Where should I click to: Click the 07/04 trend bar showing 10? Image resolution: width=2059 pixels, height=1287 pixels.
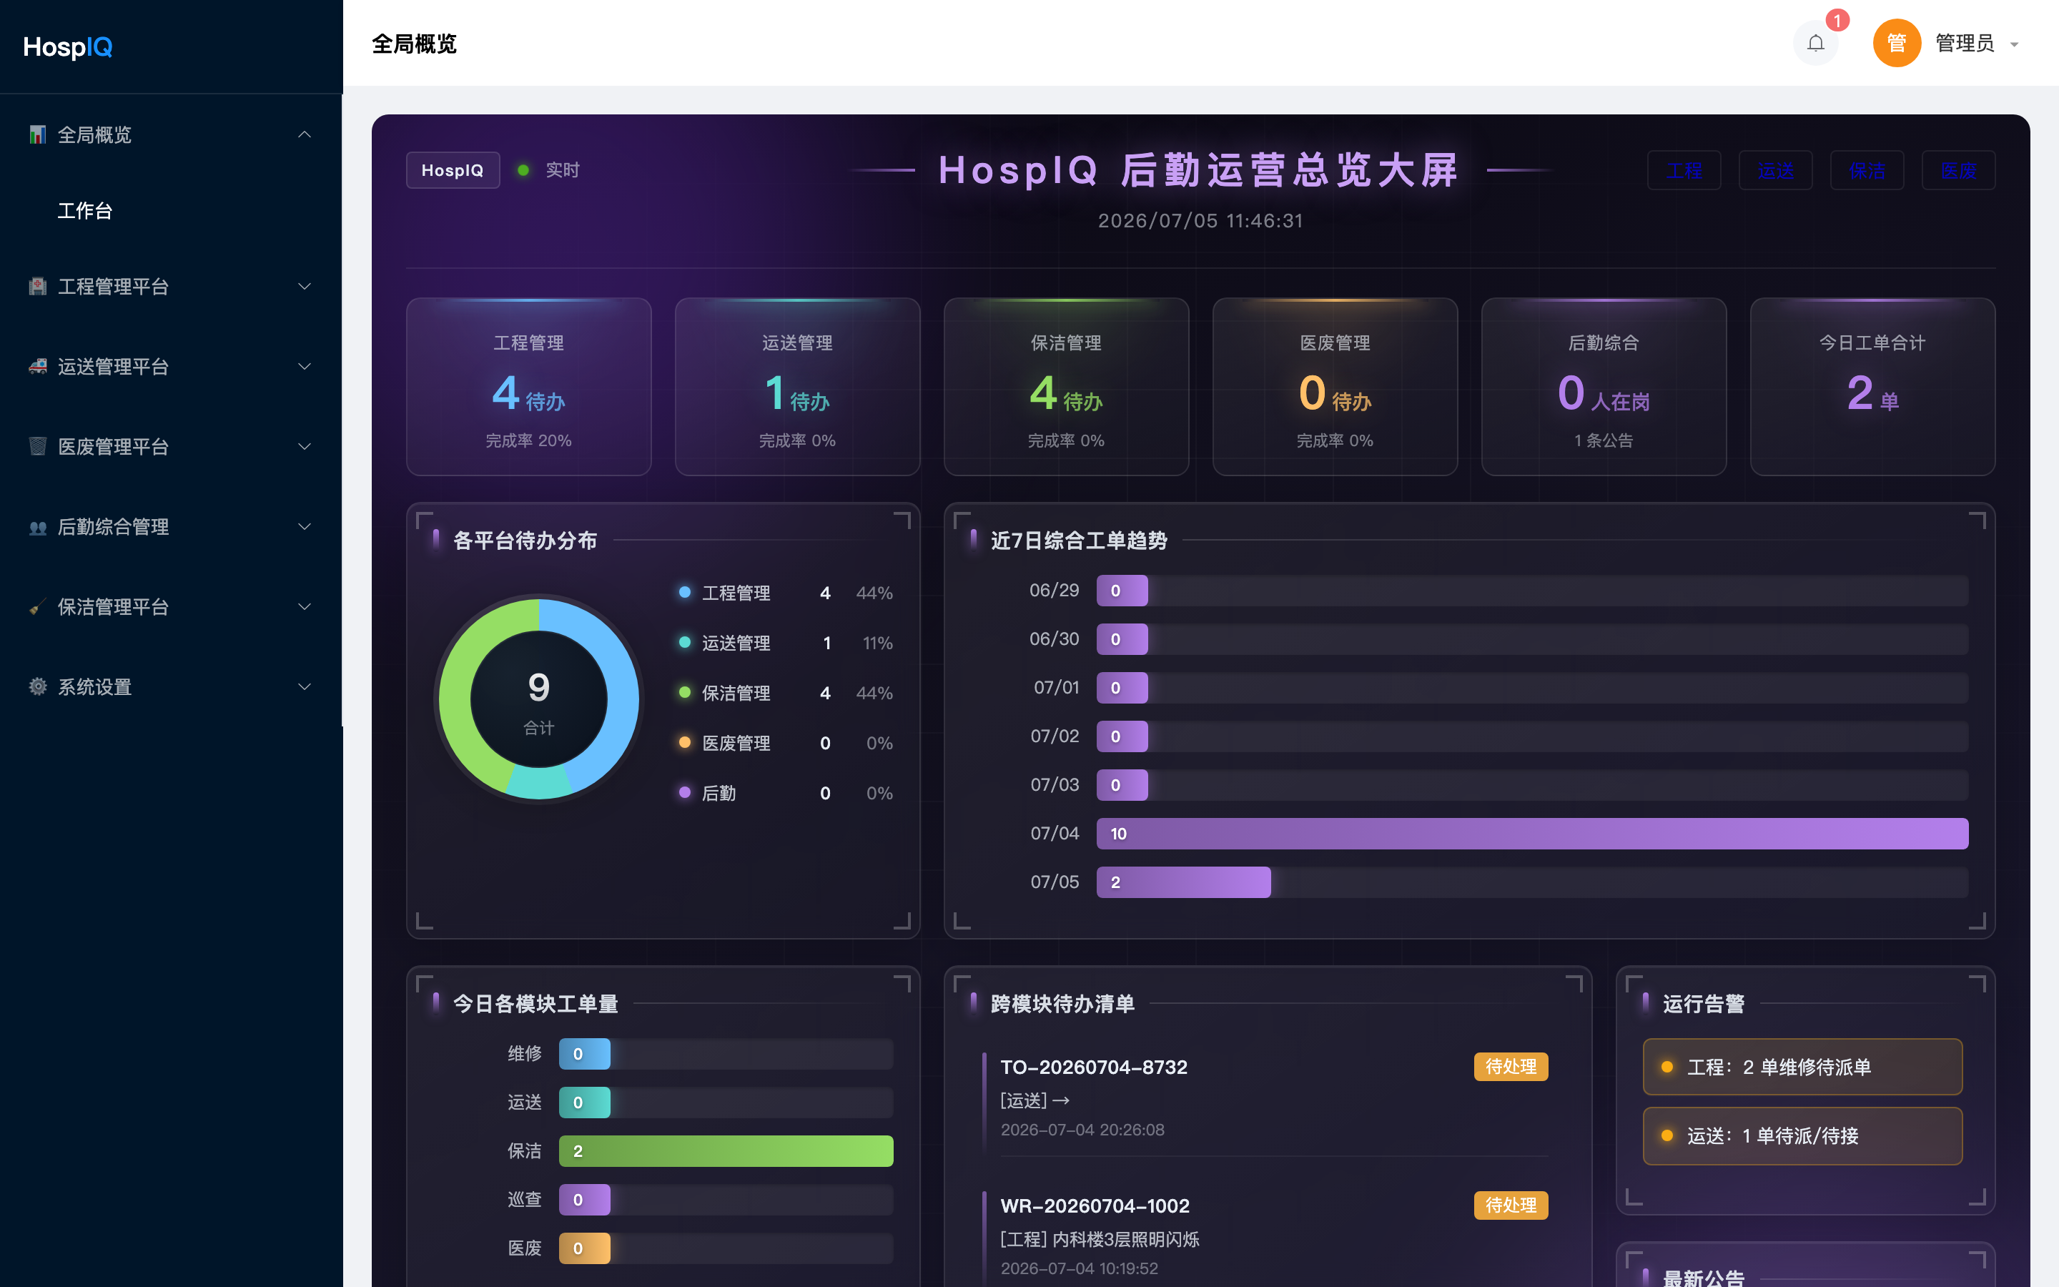click(1532, 833)
